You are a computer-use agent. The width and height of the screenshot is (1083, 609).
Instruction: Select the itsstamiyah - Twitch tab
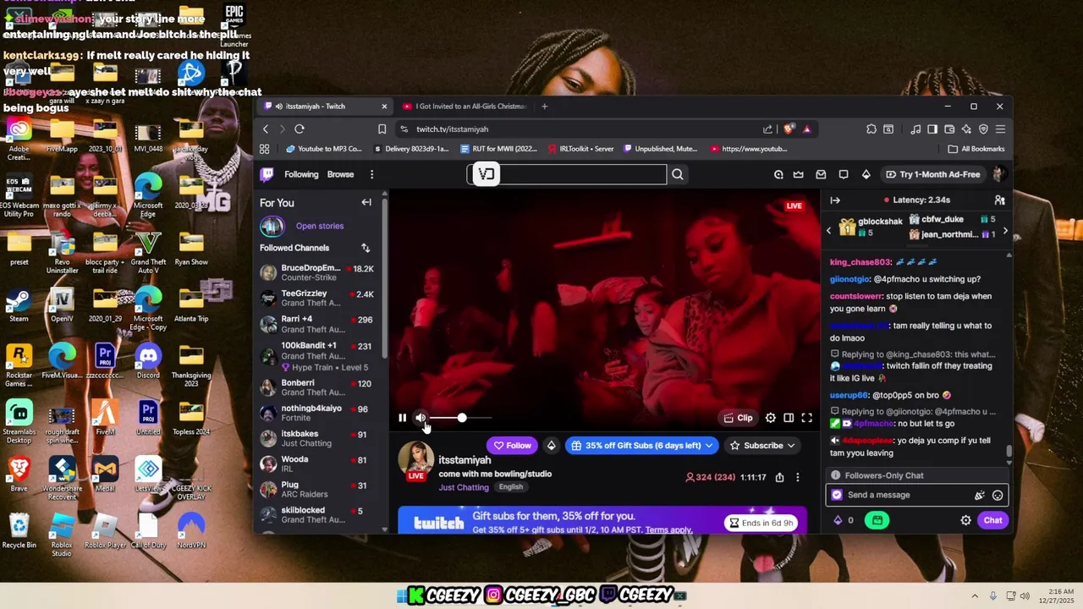[325, 107]
